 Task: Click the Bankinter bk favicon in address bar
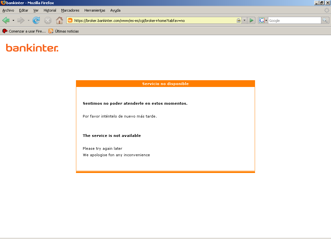(x=70, y=20)
